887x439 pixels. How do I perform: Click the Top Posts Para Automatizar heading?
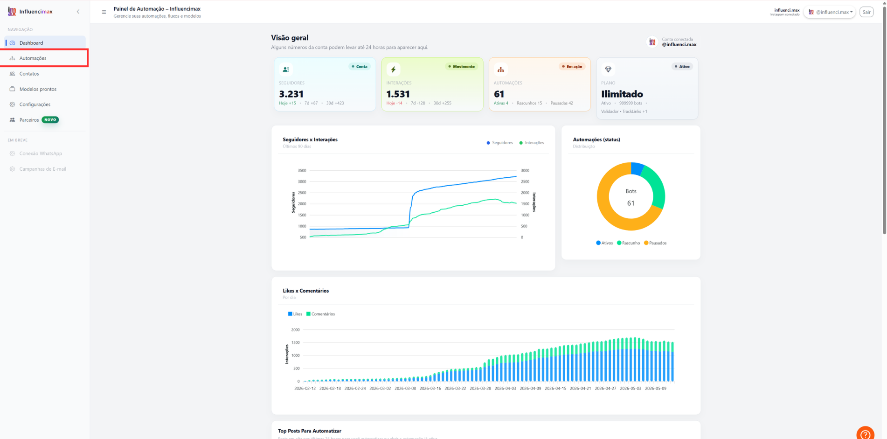tap(310, 431)
